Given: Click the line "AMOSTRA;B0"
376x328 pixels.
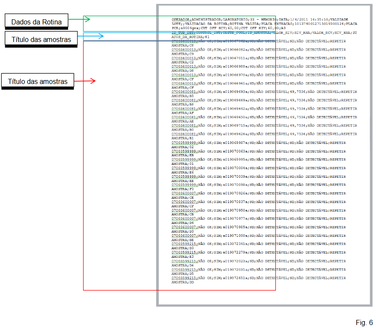Looking at the screenshot, I should point(183,130).
